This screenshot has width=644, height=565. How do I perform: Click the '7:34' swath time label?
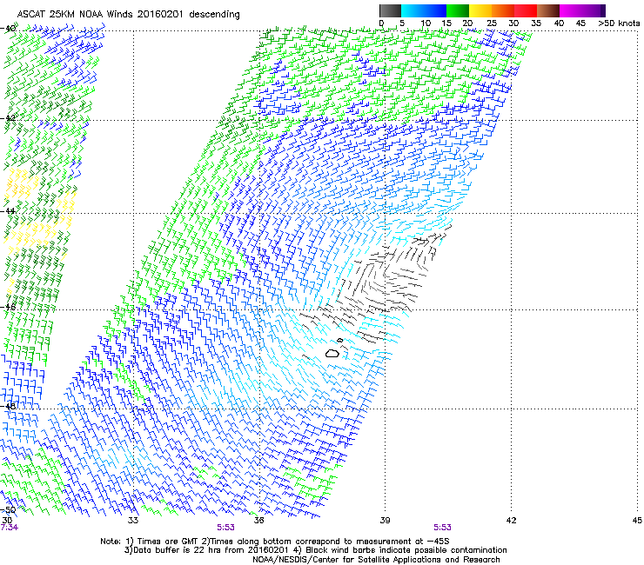click(10, 528)
